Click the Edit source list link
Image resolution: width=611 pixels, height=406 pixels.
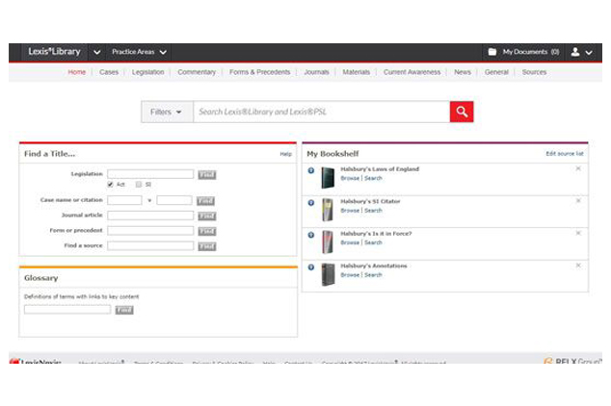coord(565,153)
